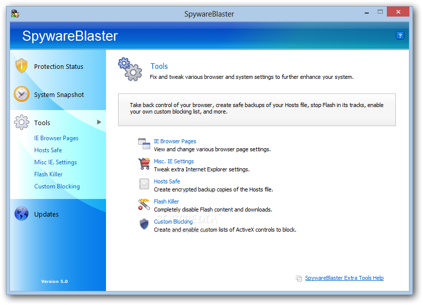Open System Snapshot section
The height and width of the screenshot is (305, 423).
pos(59,95)
